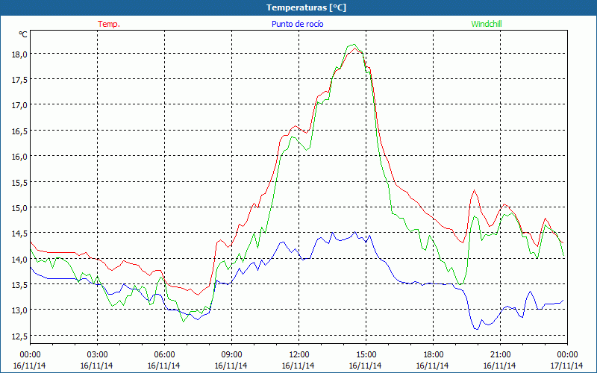Click the 21:00 time axis label
Viewport: 597px width, 373px height.
click(x=500, y=354)
